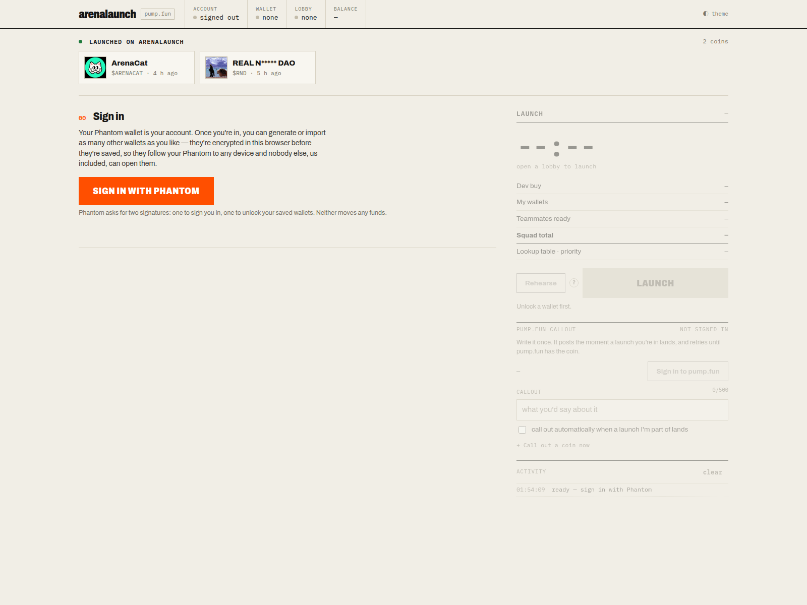Screen dimensions: 807x605
Task: Click the '+ Call out a coin now' link
Action: pyautogui.click(x=553, y=446)
